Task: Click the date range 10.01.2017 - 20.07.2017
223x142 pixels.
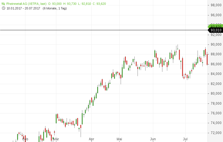Action: coord(23,8)
